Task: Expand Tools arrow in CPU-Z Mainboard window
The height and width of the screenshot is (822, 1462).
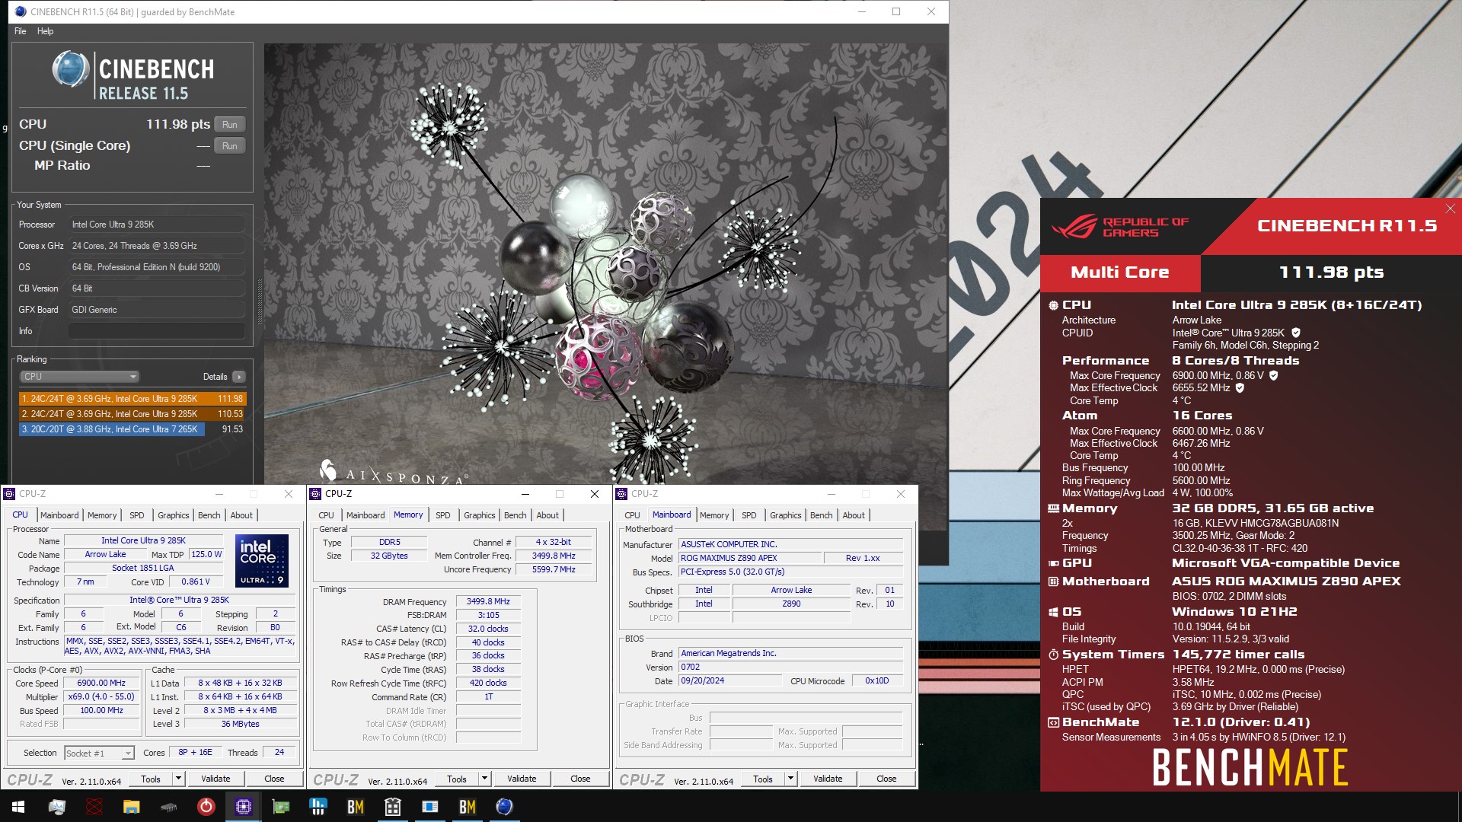Action: (x=790, y=779)
